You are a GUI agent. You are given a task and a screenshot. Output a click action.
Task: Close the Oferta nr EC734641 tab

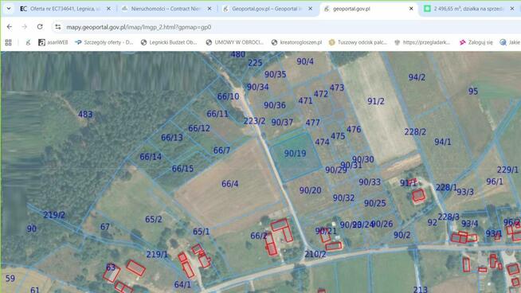coord(108,9)
